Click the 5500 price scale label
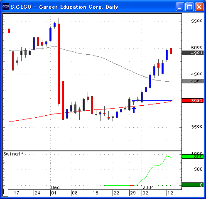The height and width of the screenshot is (199, 206). (x=197, y=21)
